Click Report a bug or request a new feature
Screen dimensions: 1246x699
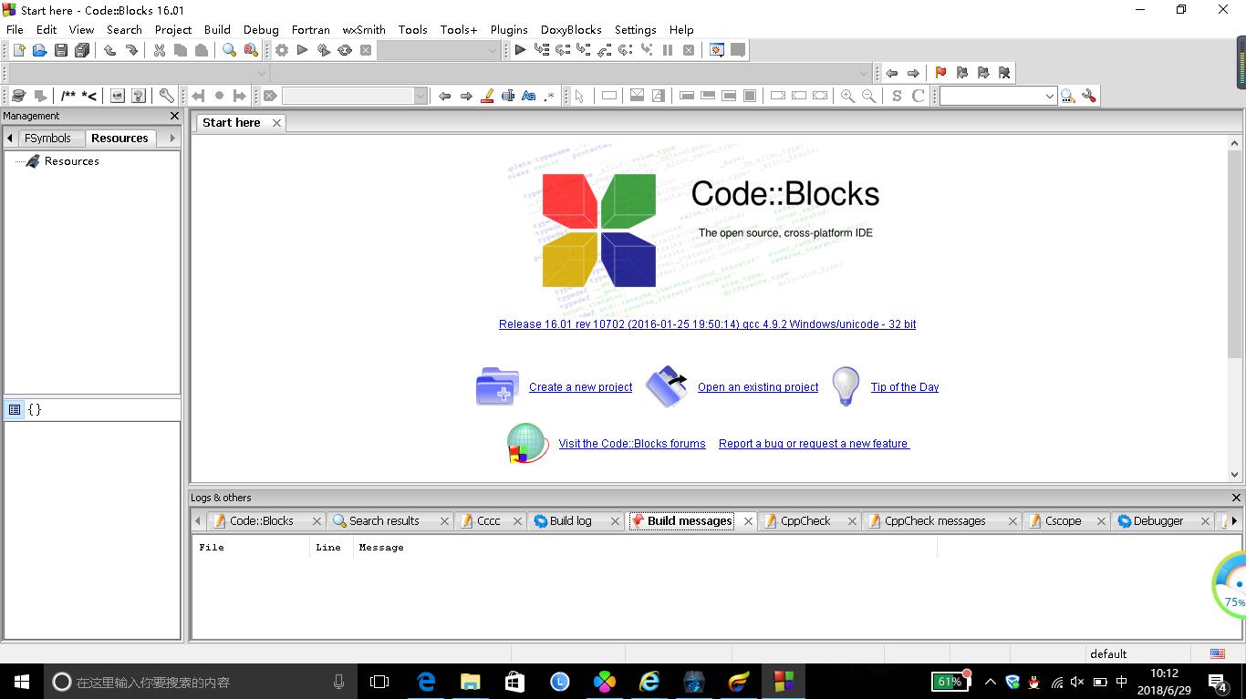pos(814,444)
